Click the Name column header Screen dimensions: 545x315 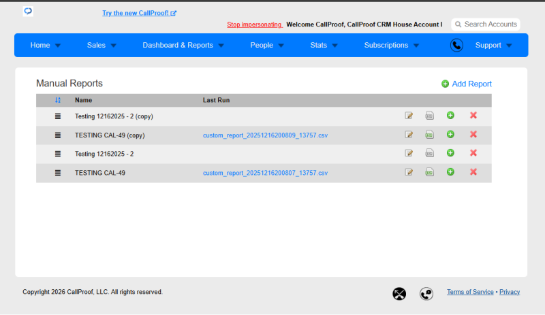tap(83, 100)
